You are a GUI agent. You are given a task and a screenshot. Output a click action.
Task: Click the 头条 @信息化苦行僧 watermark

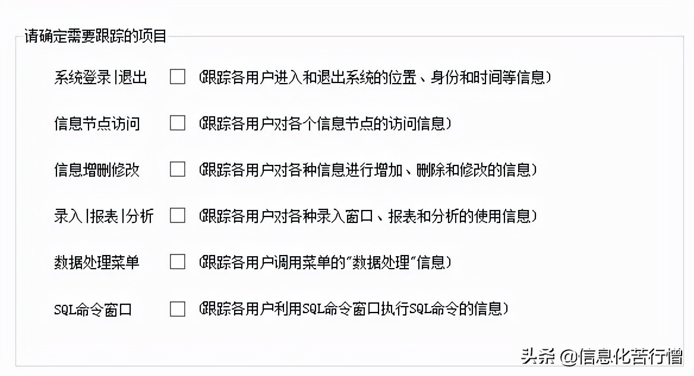601,356
